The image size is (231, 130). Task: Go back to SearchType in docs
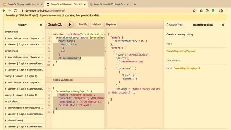174,25
